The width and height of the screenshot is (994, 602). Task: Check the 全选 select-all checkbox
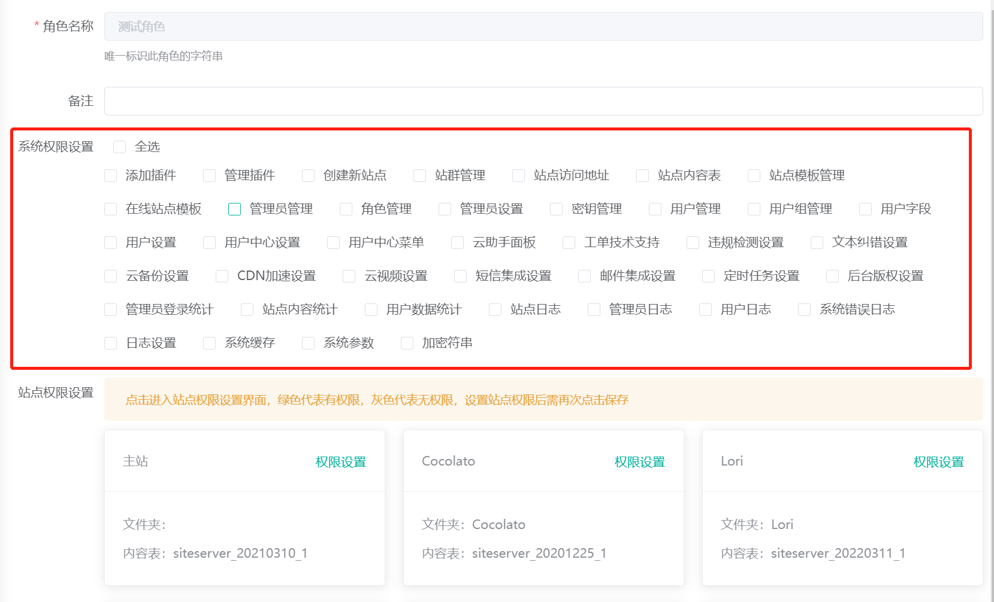point(120,147)
